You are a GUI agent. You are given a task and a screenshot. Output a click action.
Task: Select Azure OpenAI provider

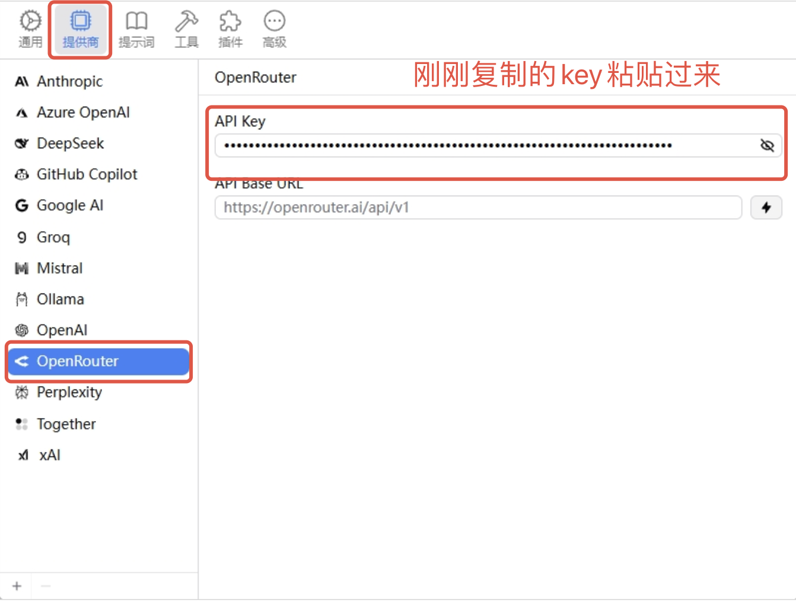point(83,112)
